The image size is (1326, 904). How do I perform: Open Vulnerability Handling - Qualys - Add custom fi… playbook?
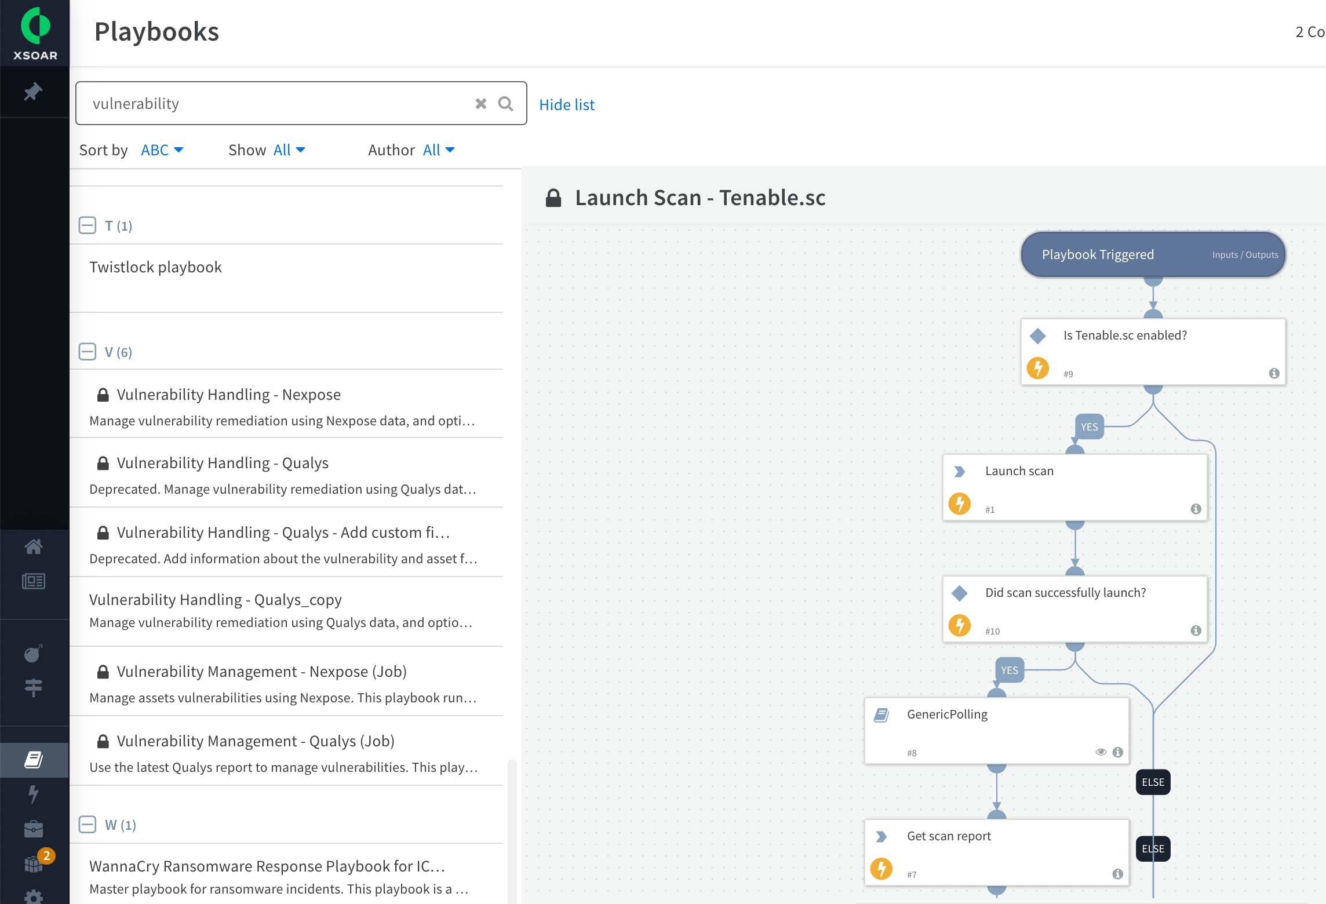286,542
